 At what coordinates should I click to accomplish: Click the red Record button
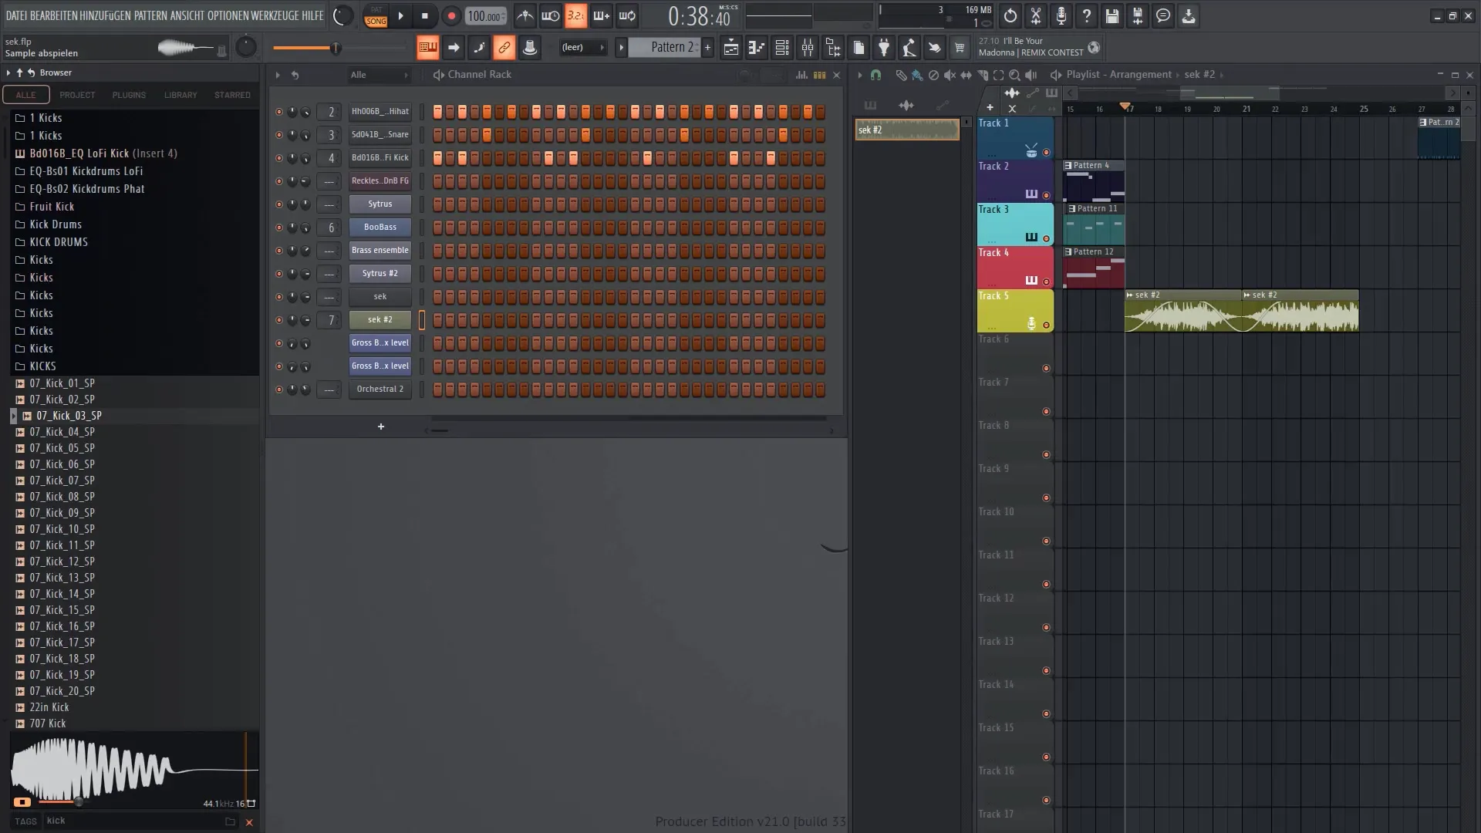click(451, 15)
